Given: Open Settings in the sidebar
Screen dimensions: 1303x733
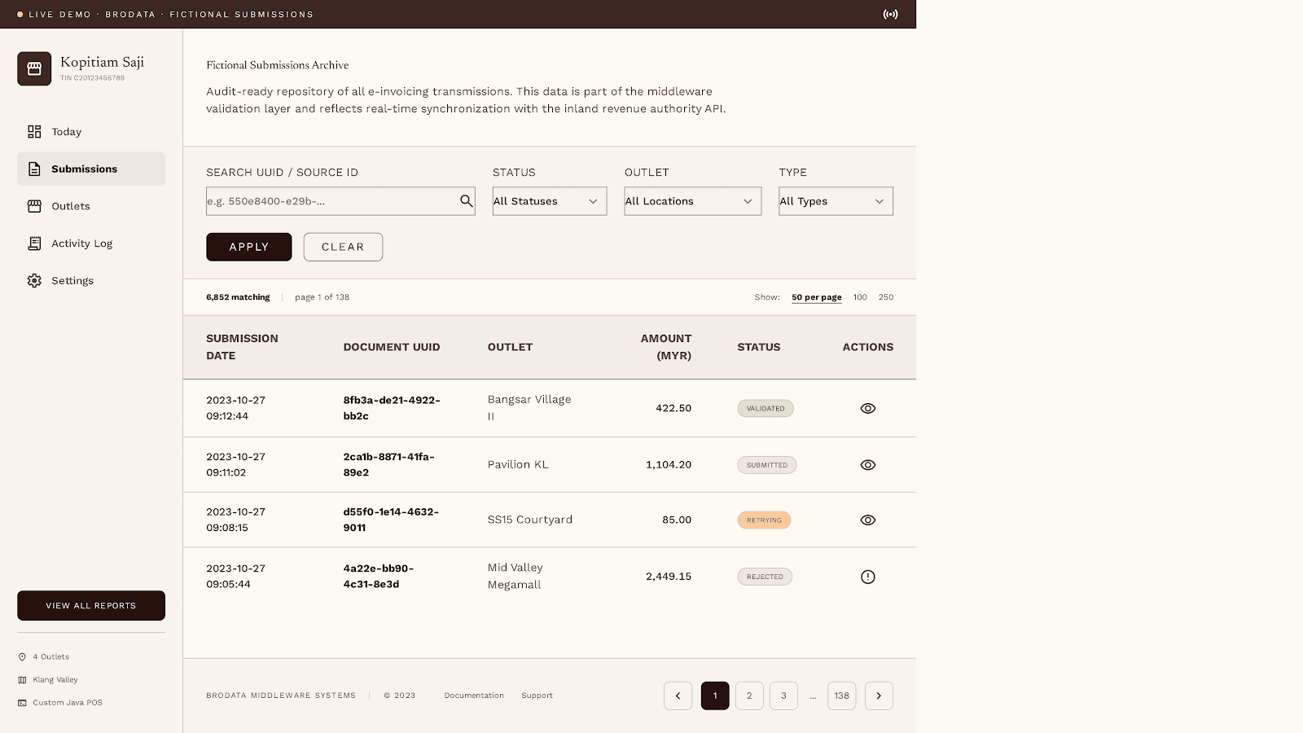Looking at the screenshot, I should [x=91, y=280].
